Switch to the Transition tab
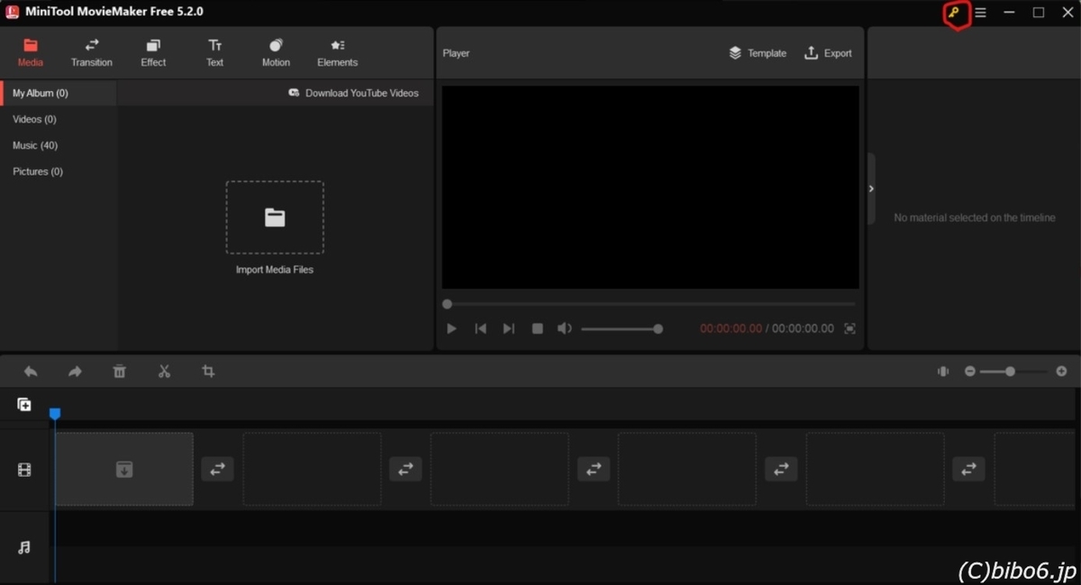 92,53
